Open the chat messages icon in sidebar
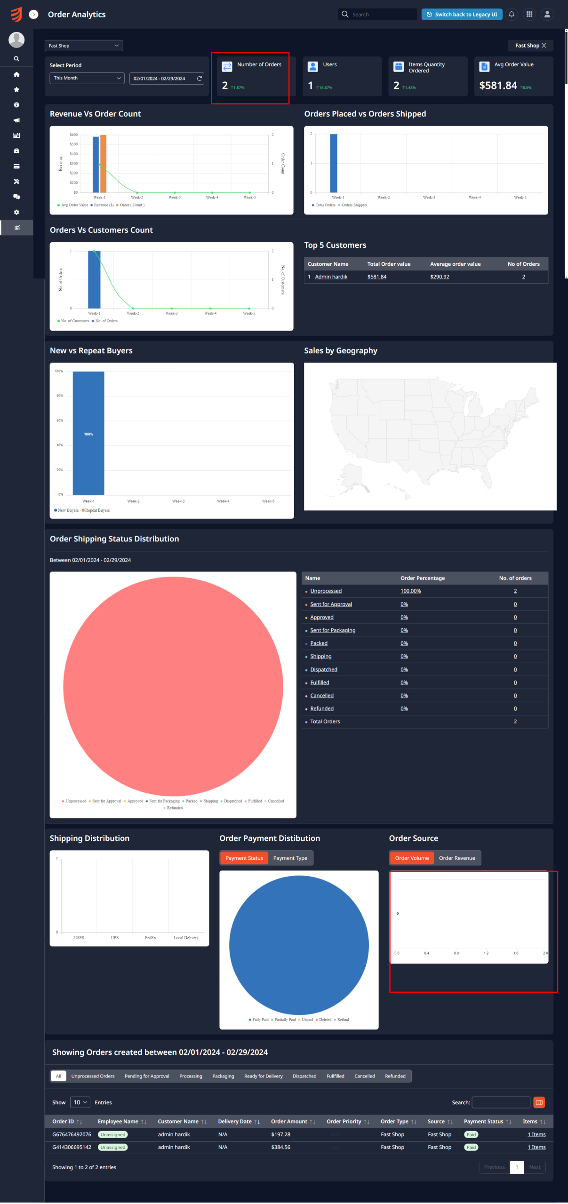 (x=16, y=197)
